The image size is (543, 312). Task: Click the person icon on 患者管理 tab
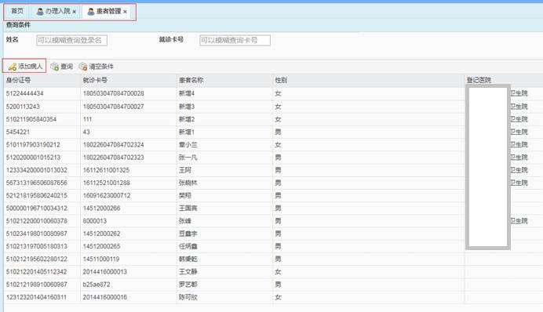coord(91,12)
